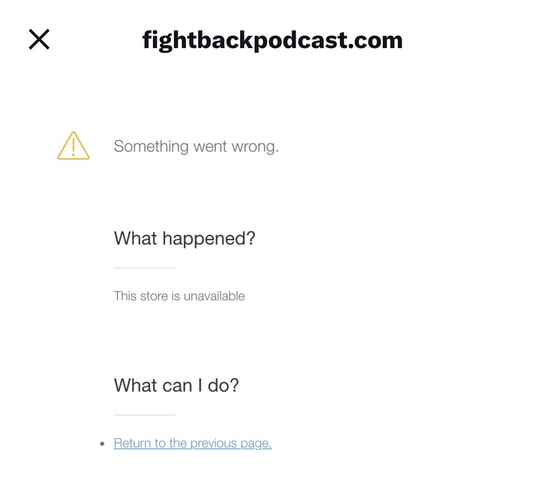Click the bullet point before the return link
This screenshot has width=545, height=486.
(x=103, y=444)
